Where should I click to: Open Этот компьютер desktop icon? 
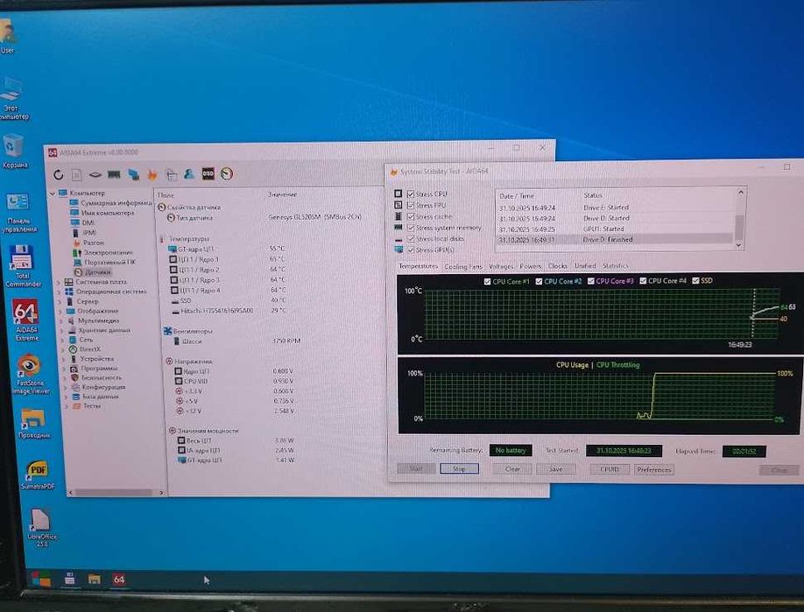(12, 99)
